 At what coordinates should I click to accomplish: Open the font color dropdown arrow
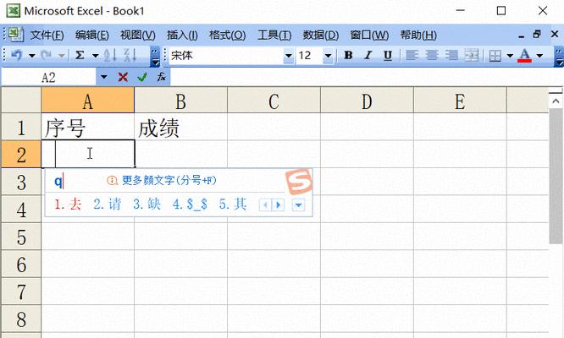pyautogui.click(x=539, y=56)
